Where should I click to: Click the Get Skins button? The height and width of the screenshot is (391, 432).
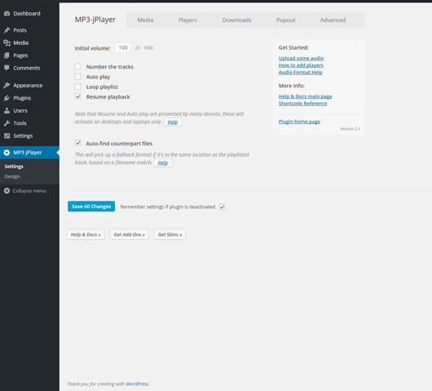coord(170,234)
